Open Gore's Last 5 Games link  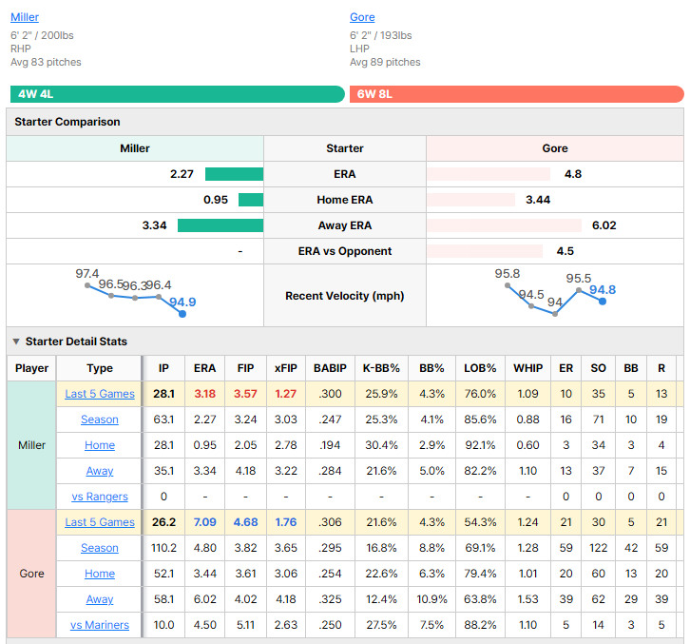[100, 522]
